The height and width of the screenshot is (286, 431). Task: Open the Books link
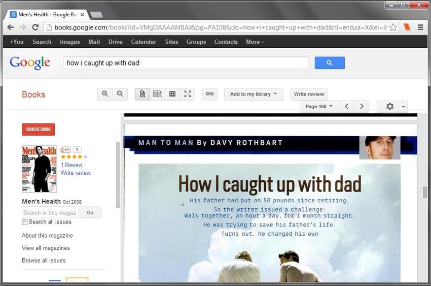click(x=33, y=94)
